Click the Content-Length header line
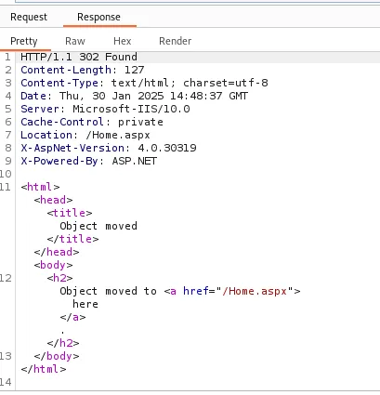The height and width of the screenshot is (395, 380). click(x=83, y=70)
